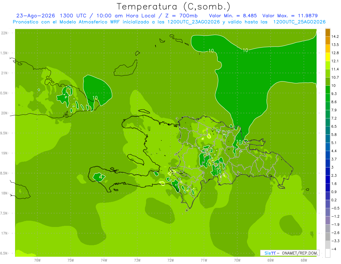Viewport: 341px width, 264px height.
Task: Click the '17N' latitude label
Action: (x=5, y=234)
